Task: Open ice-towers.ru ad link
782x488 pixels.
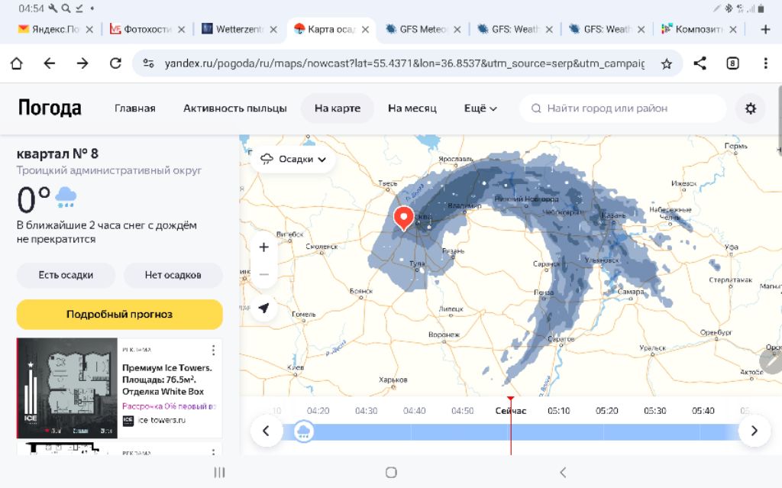Action: 161,420
